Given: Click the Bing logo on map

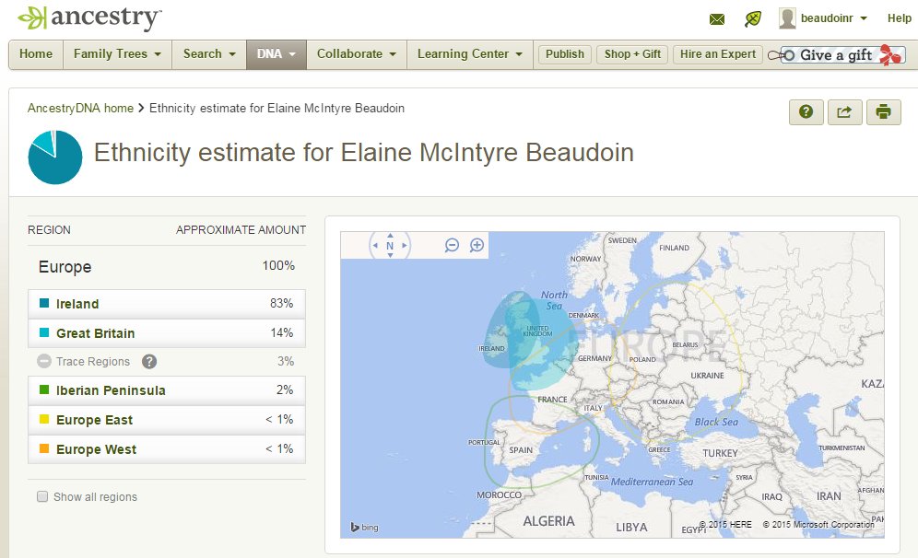Looking at the screenshot, I should click(364, 527).
